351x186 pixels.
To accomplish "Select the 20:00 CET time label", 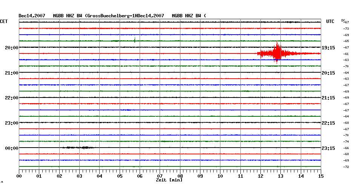I will pos(12,48).
